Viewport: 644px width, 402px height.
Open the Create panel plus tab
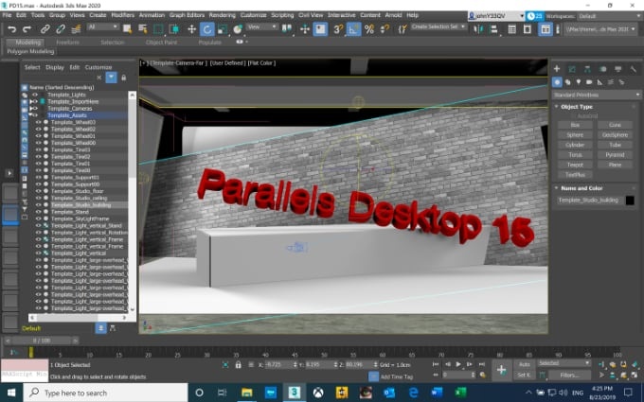tap(557, 68)
